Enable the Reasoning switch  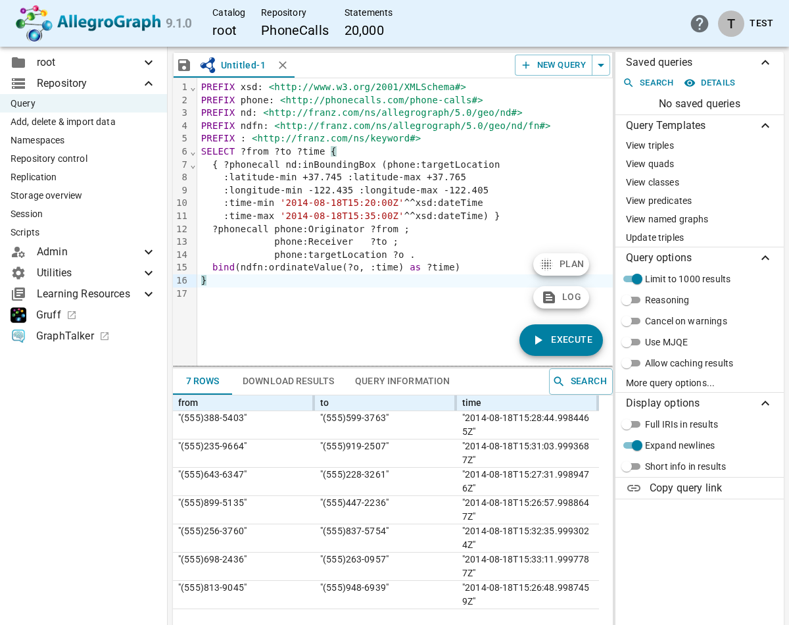tap(631, 300)
